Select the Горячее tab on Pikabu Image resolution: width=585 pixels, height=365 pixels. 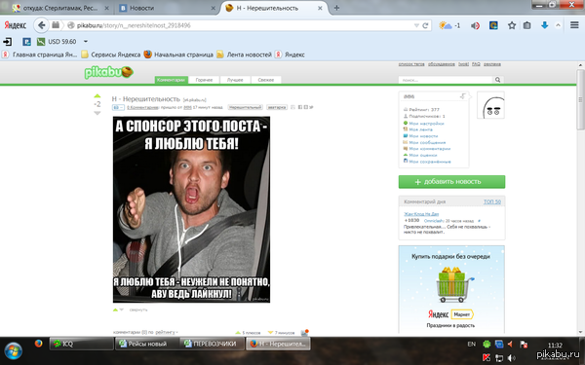click(204, 80)
